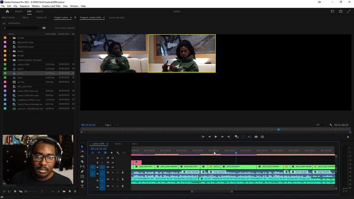The width and height of the screenshot is (354, 199).
Task: Toggle the nest sequences option in timeline header
Action: (x=92, y=153)
